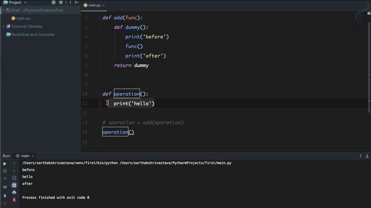Click line number 14 in gutter
The image size is (371, 208).
(85, 132)
